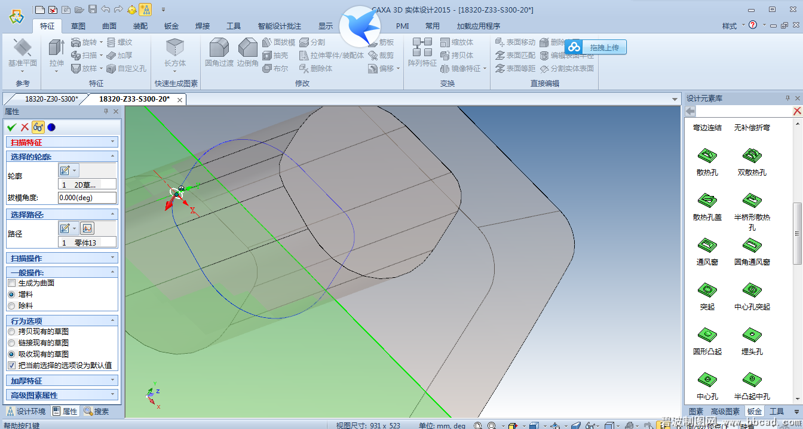Click the design library vertical scrollbar
The width and height of the screenshot is (803, 429).
tap(797, 233)
